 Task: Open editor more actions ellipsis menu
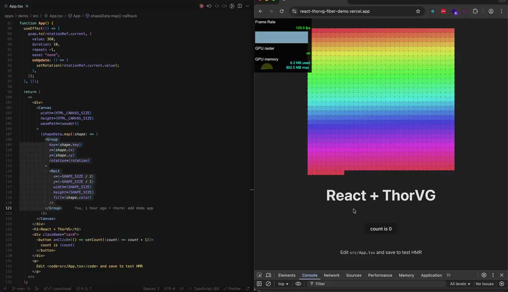pos(247,6)
